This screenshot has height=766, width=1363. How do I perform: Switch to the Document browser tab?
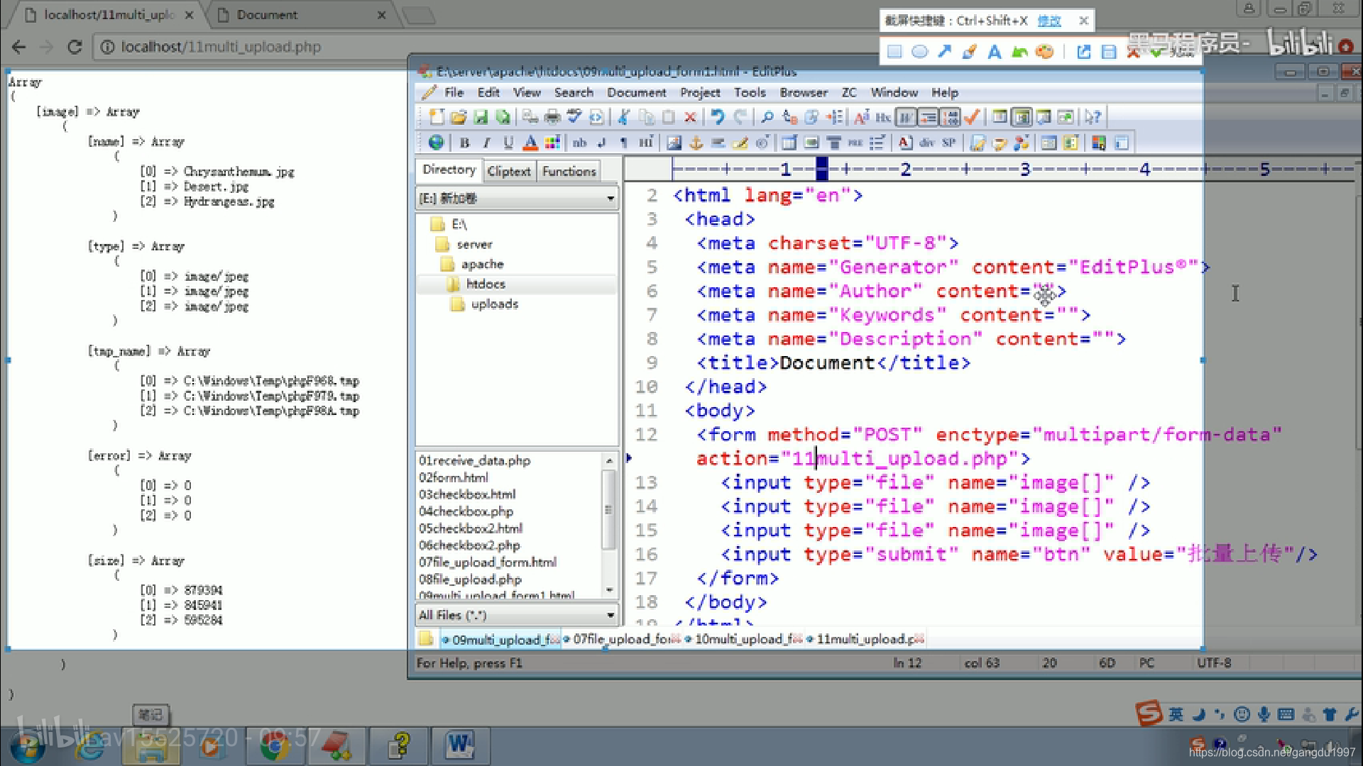[302, 15]
